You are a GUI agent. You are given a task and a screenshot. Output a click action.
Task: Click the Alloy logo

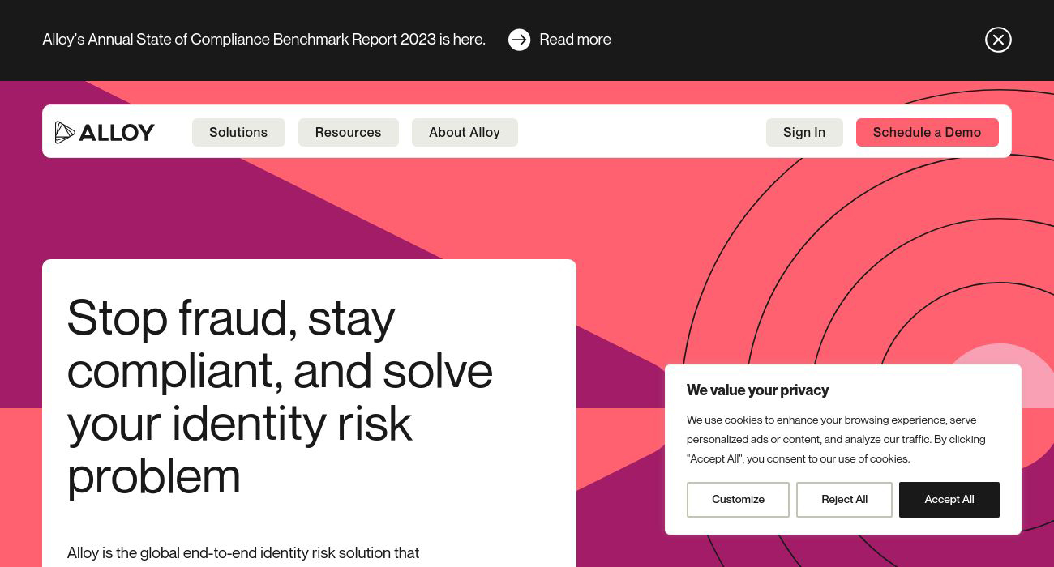[105, 132]
